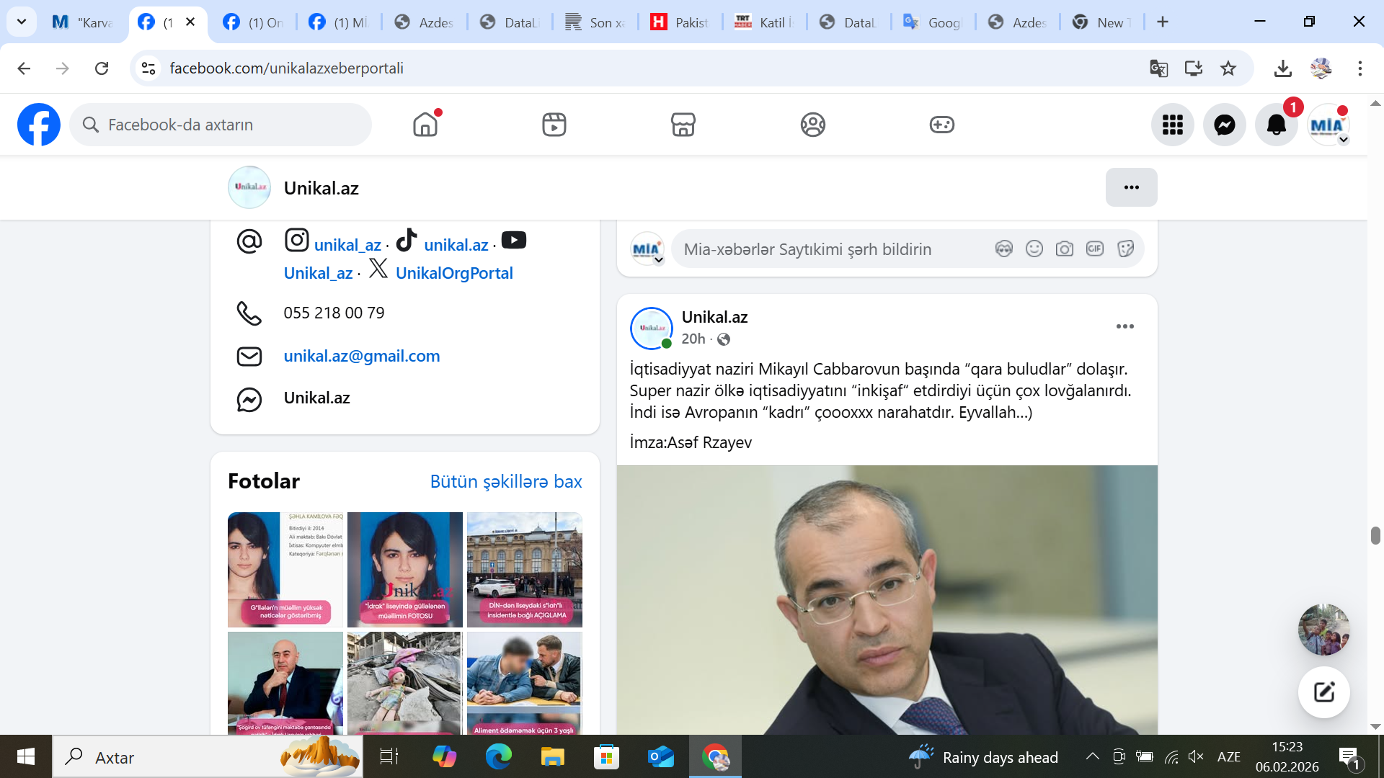
Task: Open the unikal.az@gmail.com email link
Action: 361,356
